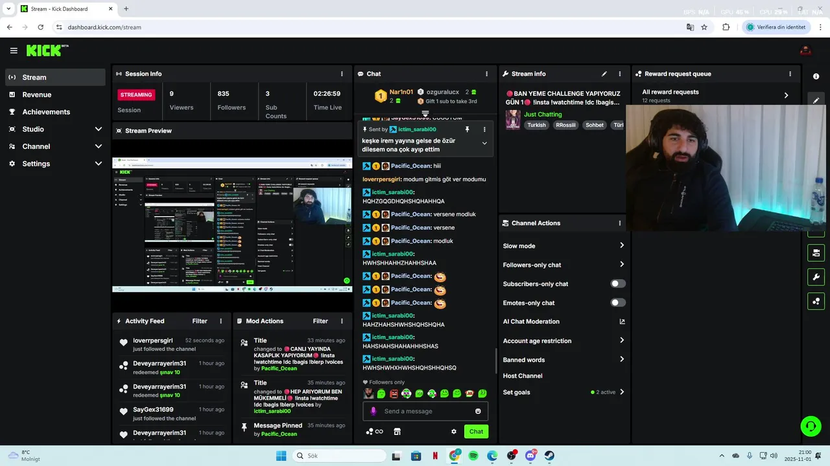Open Followers-only chat options
This screenshot has height=466, width=830.
(563, 265)
